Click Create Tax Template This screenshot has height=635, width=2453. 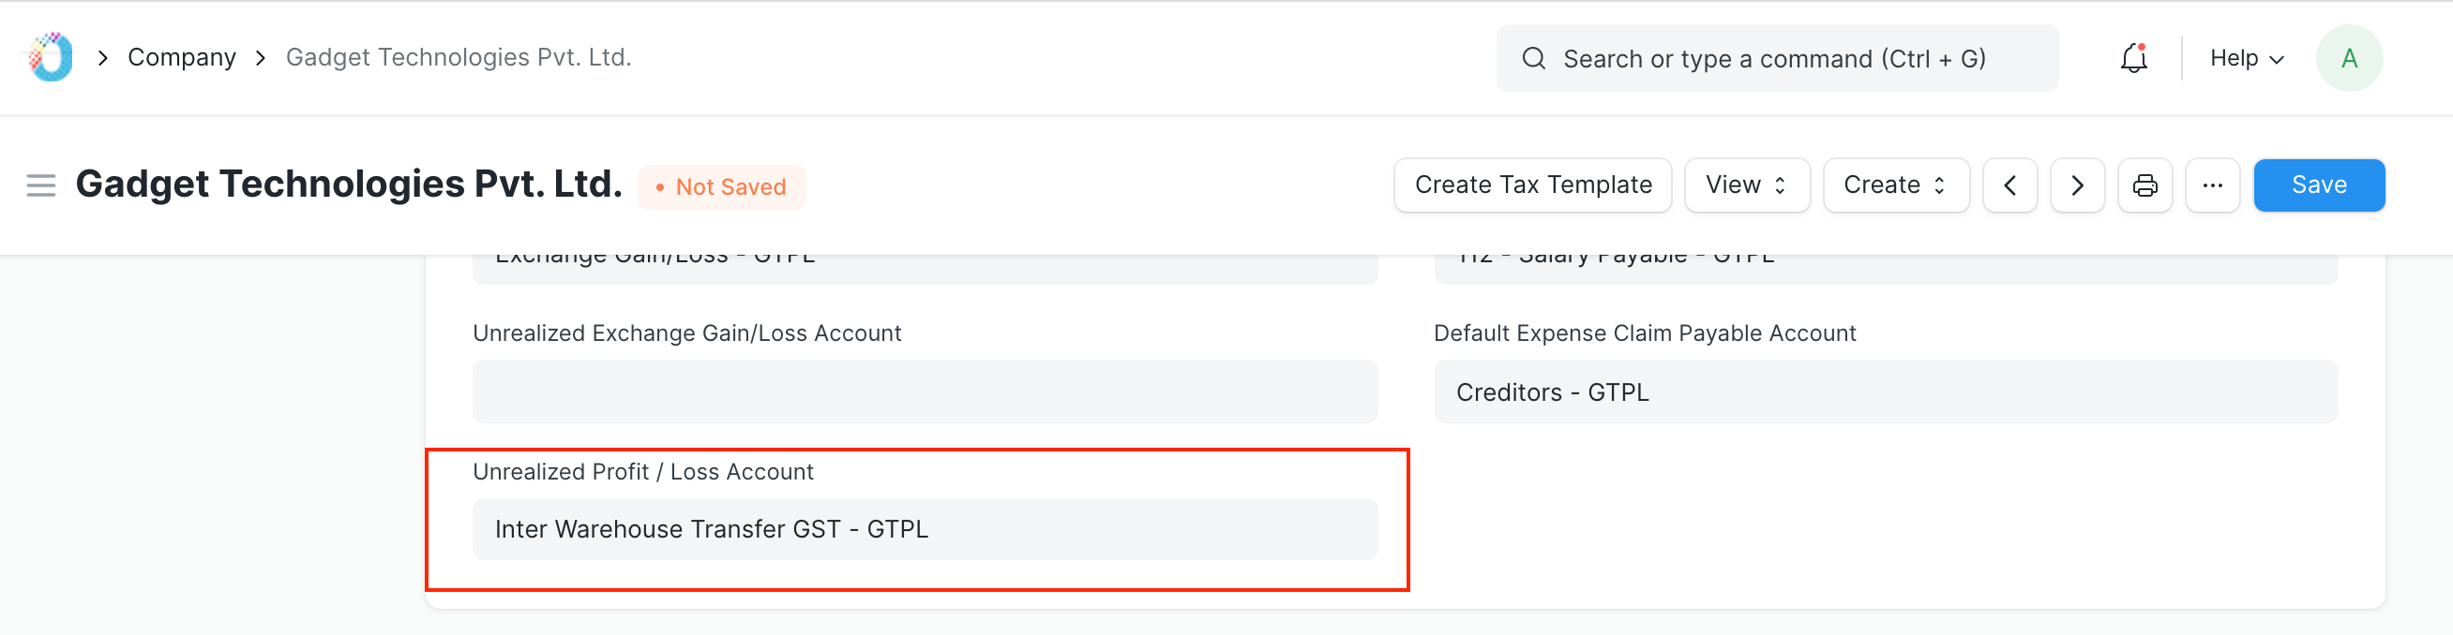point(1532,185)
